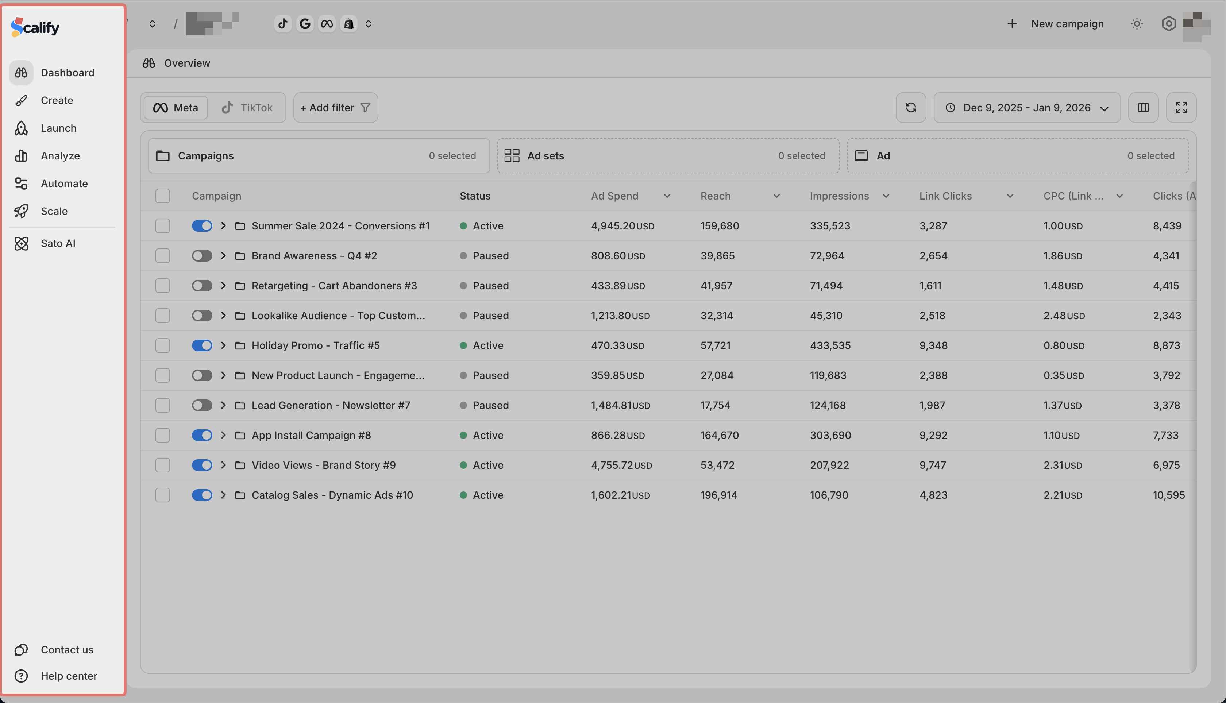Image resolution: width=1226 pixels, height=703 pixels.
Task: Click the TikTok integration icon in header
Action: click(x=283, y=24)
